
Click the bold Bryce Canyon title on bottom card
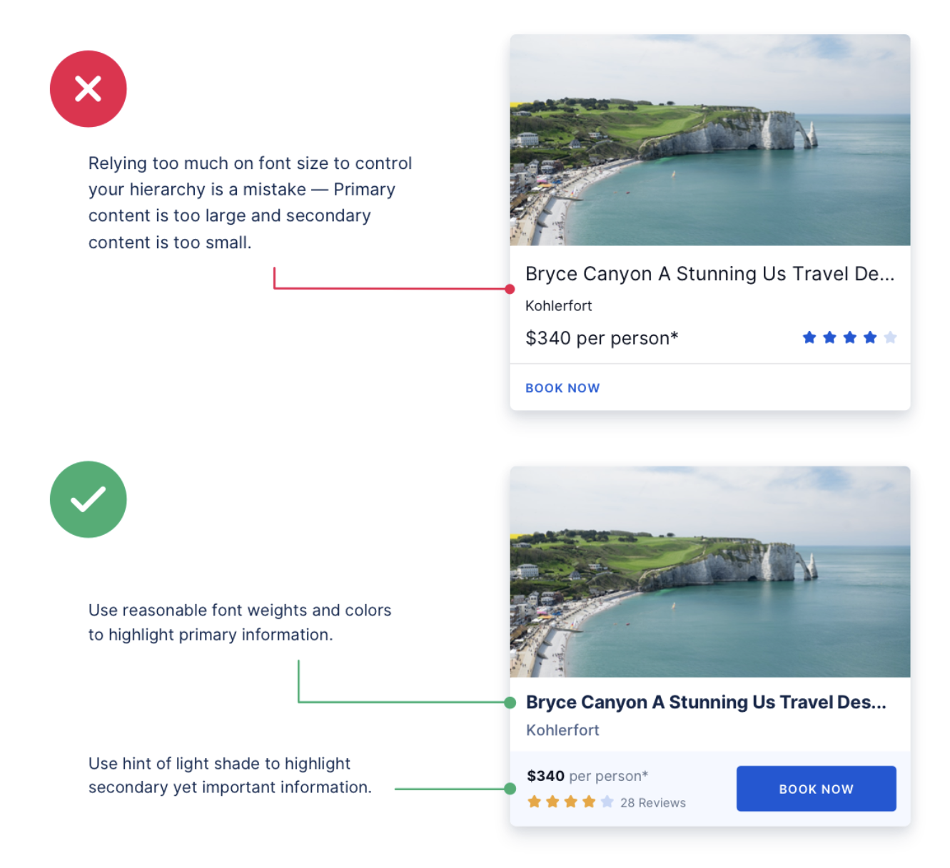pyautogui.click(x=706, y=703)
